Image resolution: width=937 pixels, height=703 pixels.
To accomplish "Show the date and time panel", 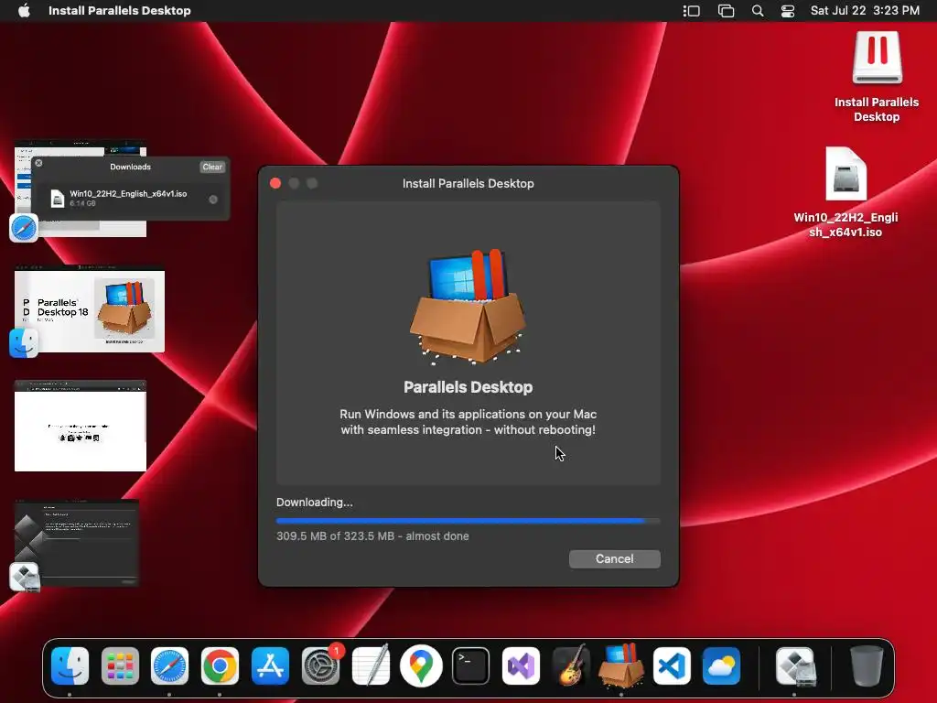I will tap(865, 11).
